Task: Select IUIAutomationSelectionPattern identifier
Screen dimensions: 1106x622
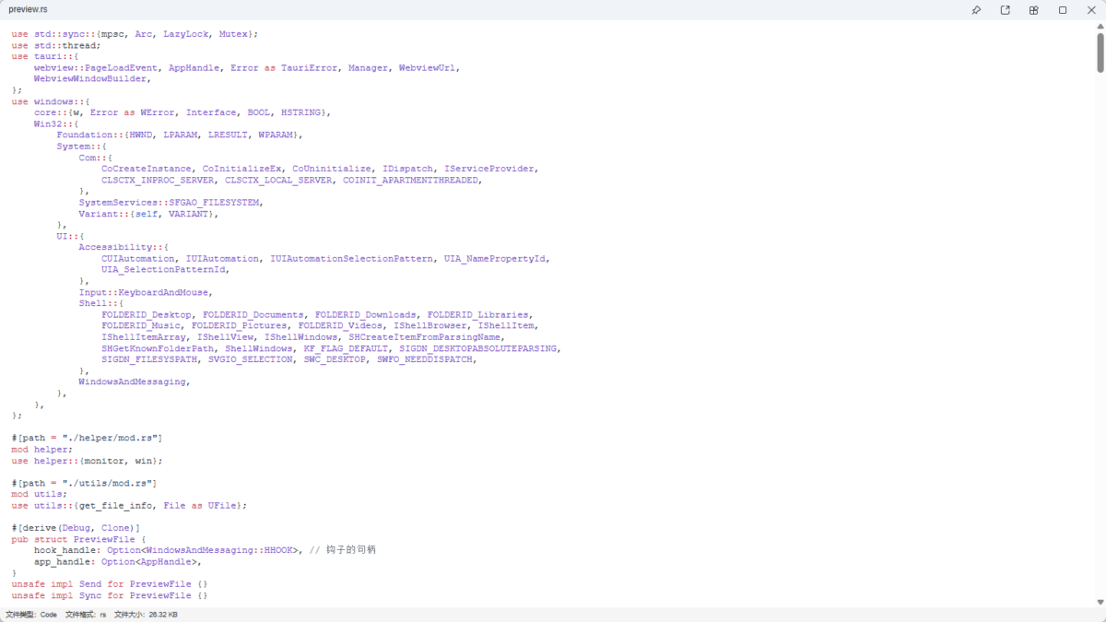Action: (351, 258)
